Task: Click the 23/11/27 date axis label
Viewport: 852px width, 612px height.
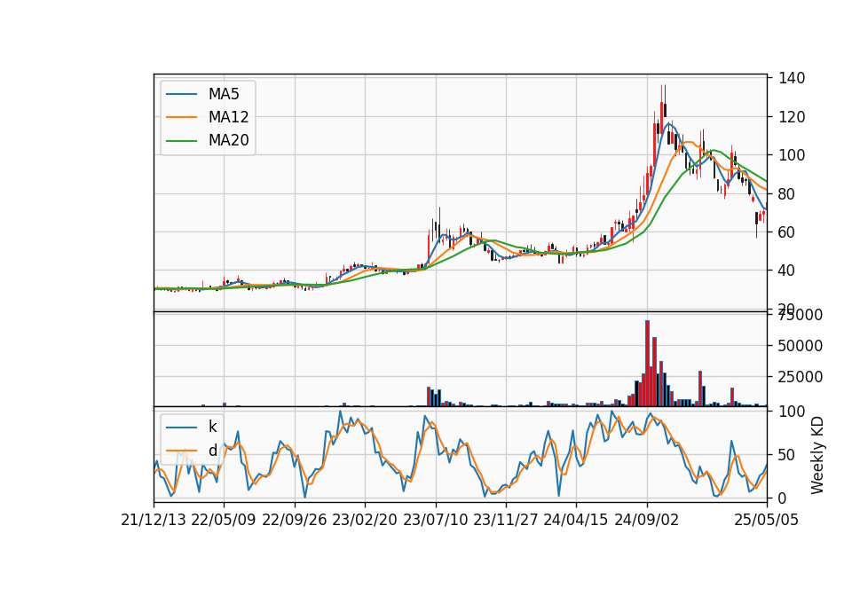Action: 506,520
